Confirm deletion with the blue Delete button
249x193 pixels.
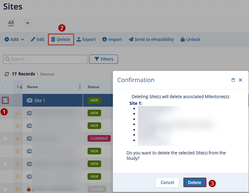[195, 183]
